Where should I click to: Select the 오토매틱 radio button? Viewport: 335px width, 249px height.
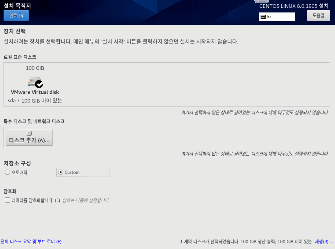pos(7,172)
